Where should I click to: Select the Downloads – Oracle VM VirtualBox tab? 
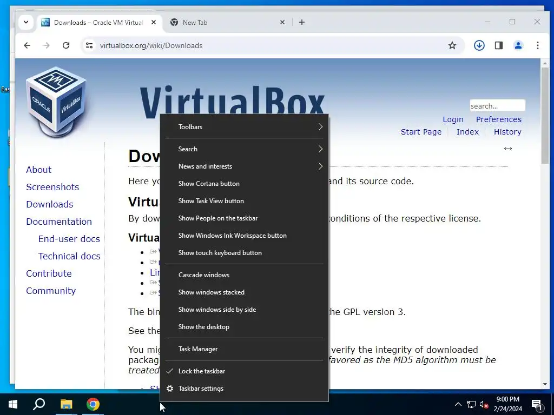(x=100, y=22)
